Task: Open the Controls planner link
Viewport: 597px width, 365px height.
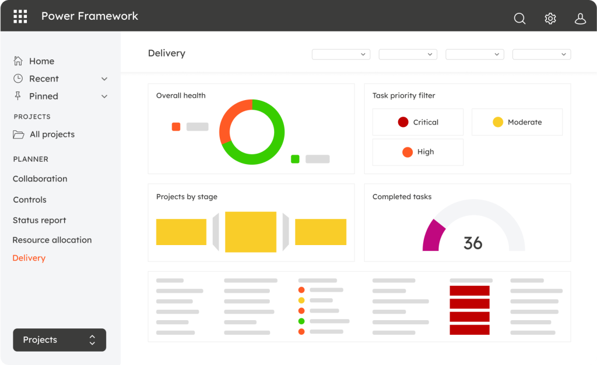Action: [x=30, y=200]
